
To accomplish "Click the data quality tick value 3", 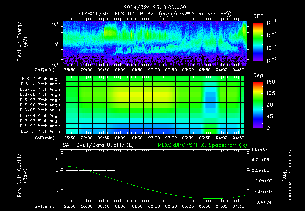I will [x=57, y=160].
